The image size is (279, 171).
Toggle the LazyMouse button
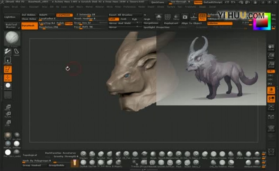pyautogui.click(x=65, y=15)
